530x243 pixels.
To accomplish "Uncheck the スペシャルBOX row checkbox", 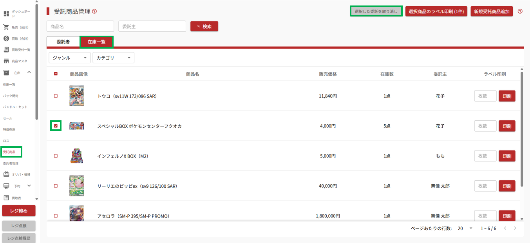I will tap(56, 126).
